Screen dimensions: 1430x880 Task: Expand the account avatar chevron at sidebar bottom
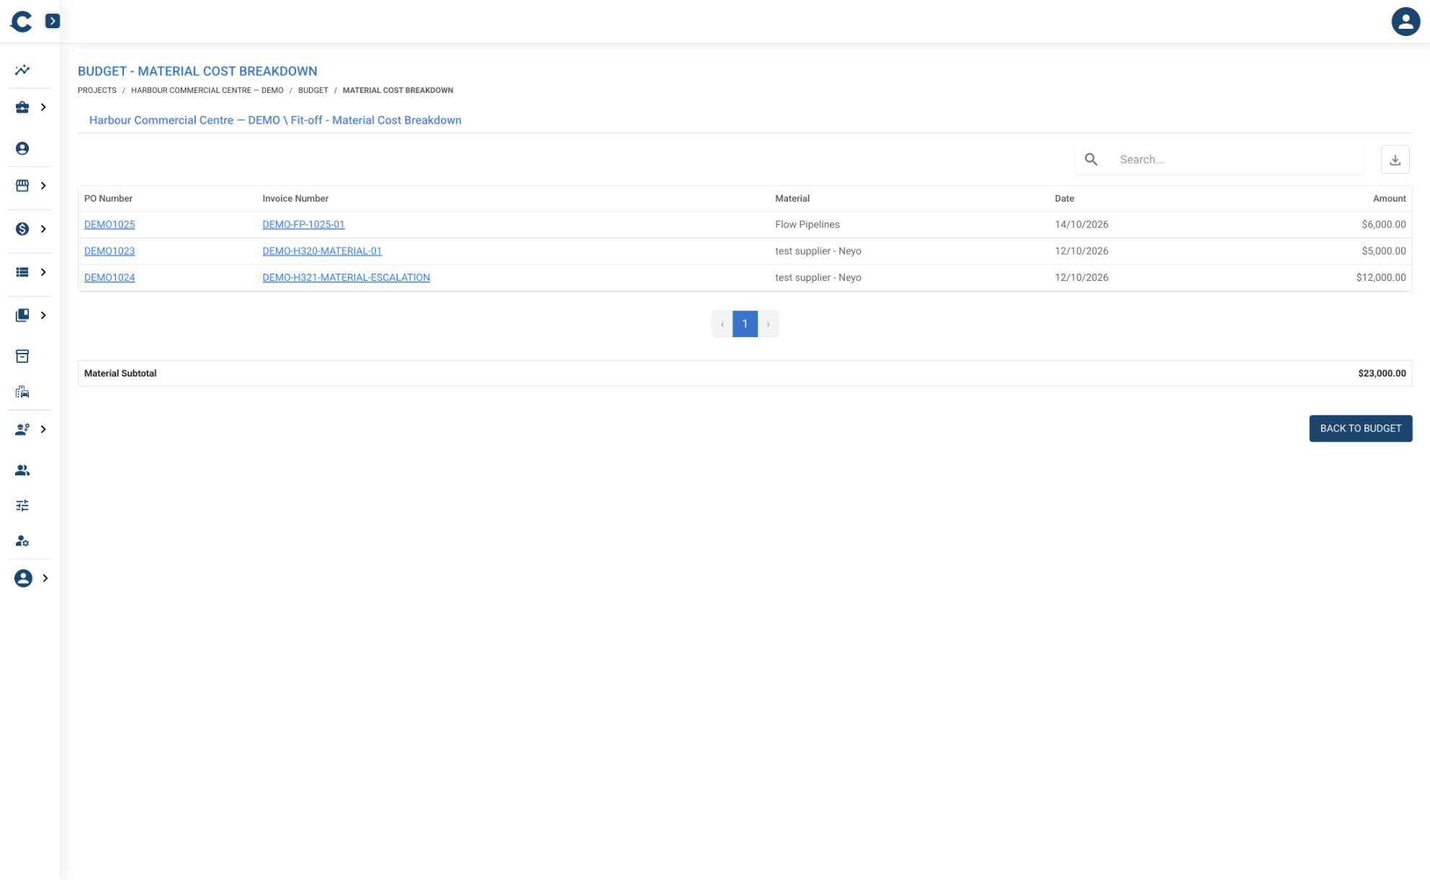(45, 578)
